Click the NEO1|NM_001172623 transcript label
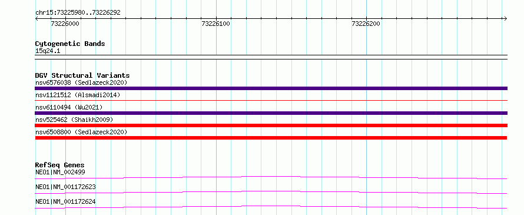Screen dimensions: 524x215 65,187
